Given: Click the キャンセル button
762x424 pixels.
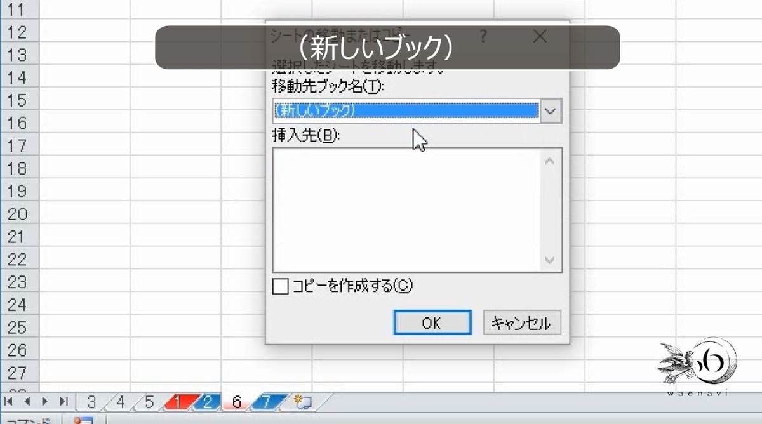Looking at the screenshot, I should point(522,322).
